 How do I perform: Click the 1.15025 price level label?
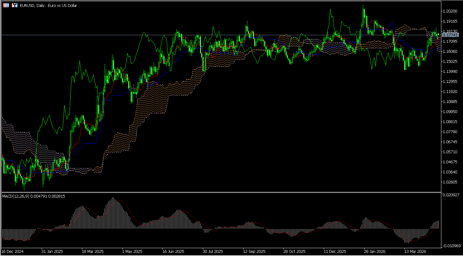[450, 62]
